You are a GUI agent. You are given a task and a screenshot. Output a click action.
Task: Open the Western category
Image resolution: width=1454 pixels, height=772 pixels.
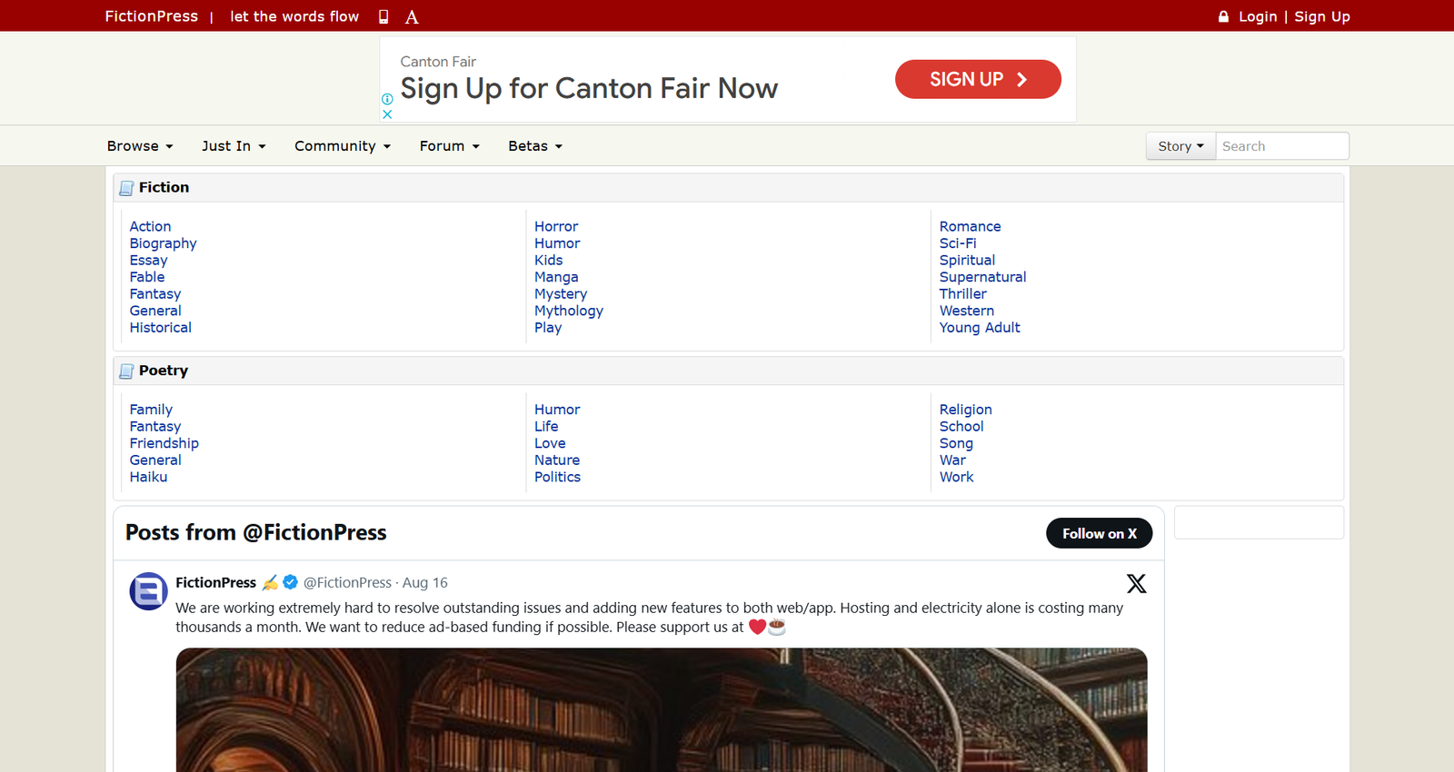tap(967, 311)
